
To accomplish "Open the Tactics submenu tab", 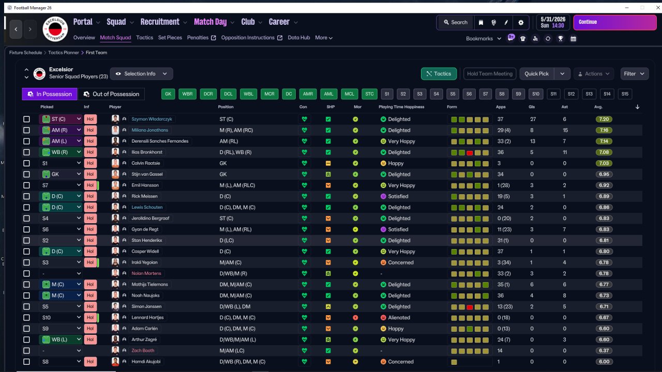I will pyautogui.click(x=144, y=38).
